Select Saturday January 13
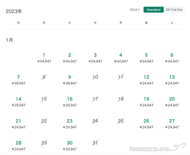The width and height of the screenshot is (190, 155). (x=172, y=80)
